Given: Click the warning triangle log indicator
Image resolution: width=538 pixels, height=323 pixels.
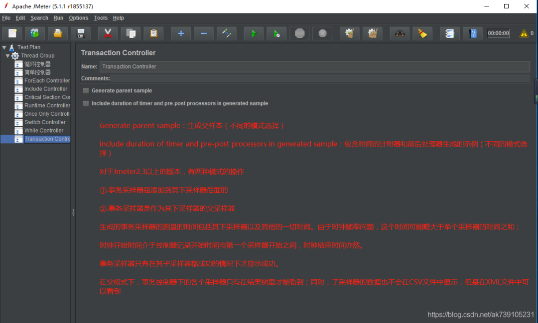Looking at the screenshot, I should (524, 33).
